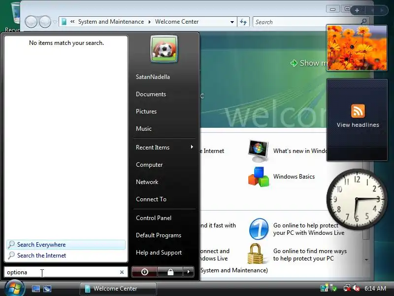Click the sidebar add gadget plus button
This screenshot has height=296, width=394.
tap(357, 10)
